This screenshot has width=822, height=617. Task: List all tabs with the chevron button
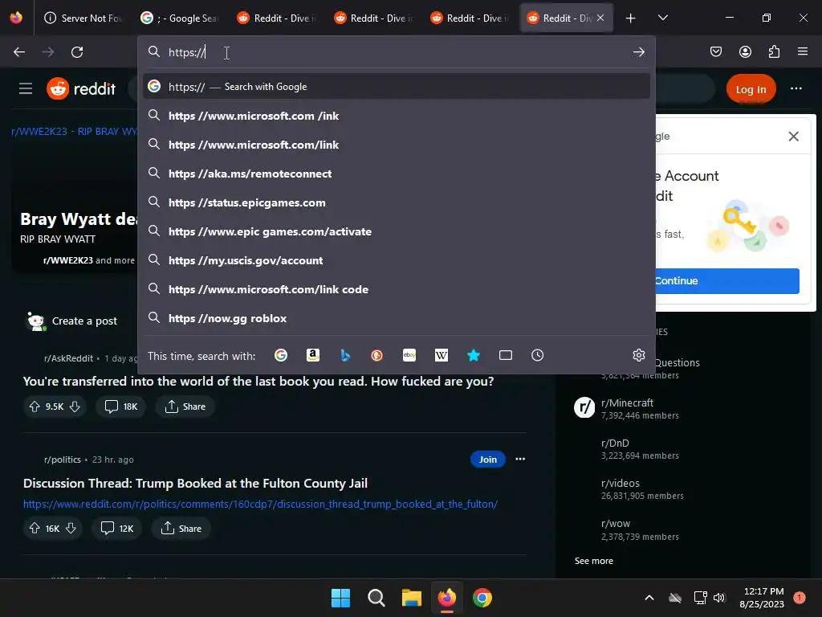(x=662, y=18)
